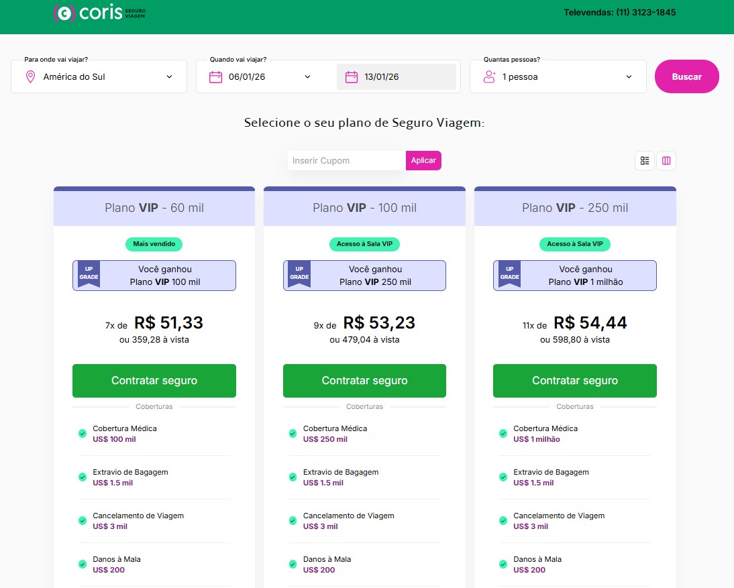
Task: Click UP GRADE badge on VIP 60 mil plan
Action: pos(89,274)
